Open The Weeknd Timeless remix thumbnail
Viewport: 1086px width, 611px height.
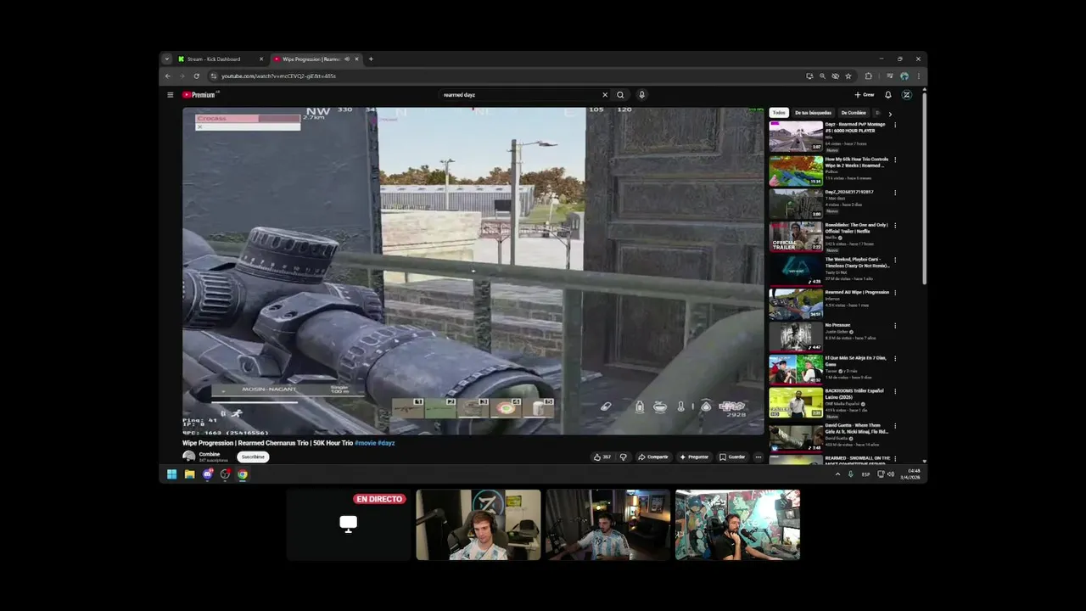pos(796,271)
